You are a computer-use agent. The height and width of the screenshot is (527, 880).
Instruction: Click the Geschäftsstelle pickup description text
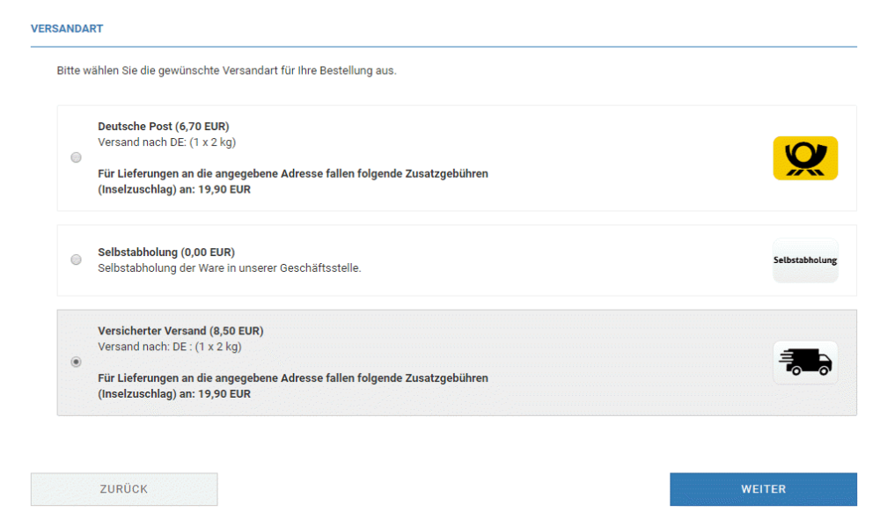229,267
